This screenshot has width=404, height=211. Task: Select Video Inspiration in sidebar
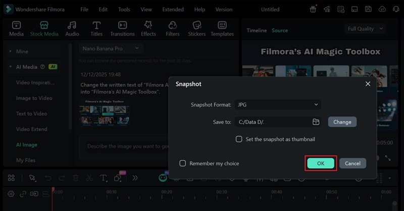pos(35,82)
